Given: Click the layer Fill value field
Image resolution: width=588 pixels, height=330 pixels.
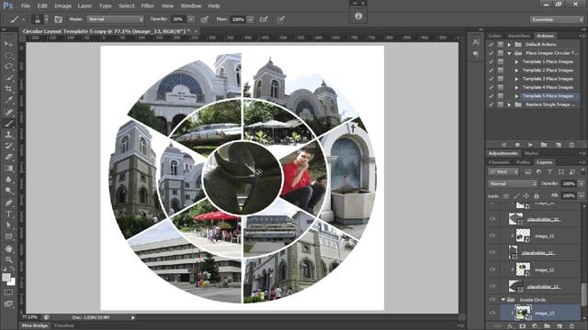Looking at the screenshot, I should pos(569,195).
